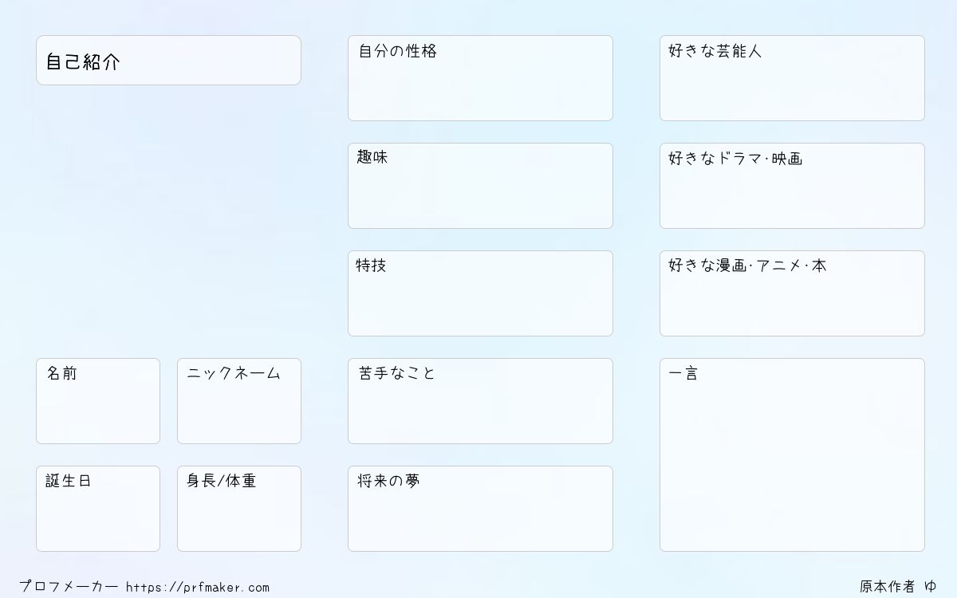Select the large 一言 comment box

792,454
